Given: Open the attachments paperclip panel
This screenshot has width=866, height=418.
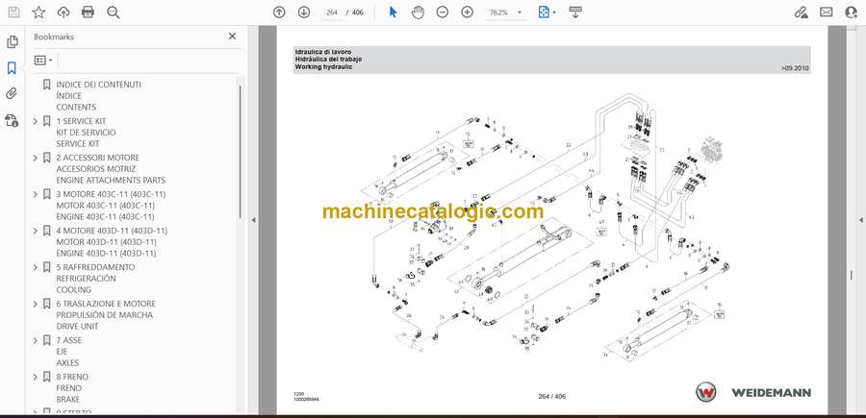Looking at the screenshot, I should tap(12, 94).
